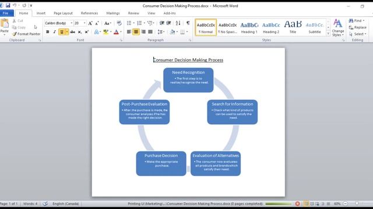Toggle Bold formatting

48,32
